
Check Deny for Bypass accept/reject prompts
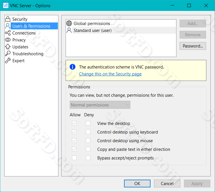pyautogui.click(x=88, y=158)
